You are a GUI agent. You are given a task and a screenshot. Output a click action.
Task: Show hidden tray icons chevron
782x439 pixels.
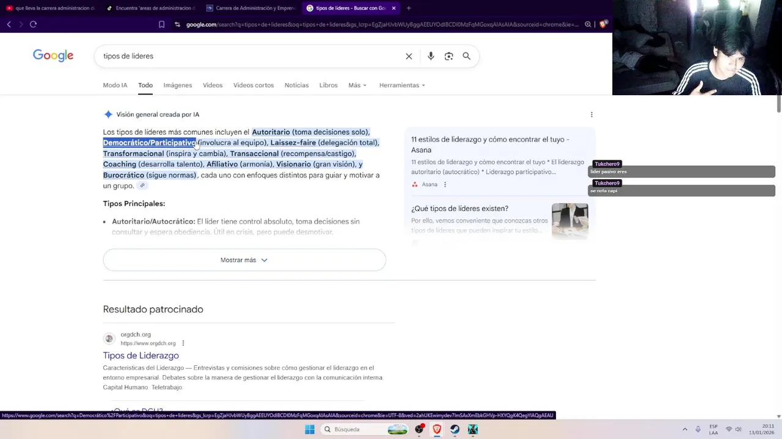coord(684,429)
